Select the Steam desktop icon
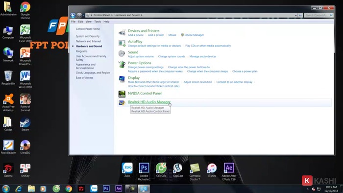 pyautogui.click(x=25, y=124)
